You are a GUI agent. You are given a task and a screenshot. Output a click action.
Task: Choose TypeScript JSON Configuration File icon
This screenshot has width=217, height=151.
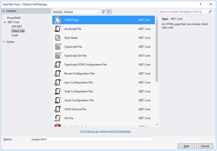tap(58, 64)
